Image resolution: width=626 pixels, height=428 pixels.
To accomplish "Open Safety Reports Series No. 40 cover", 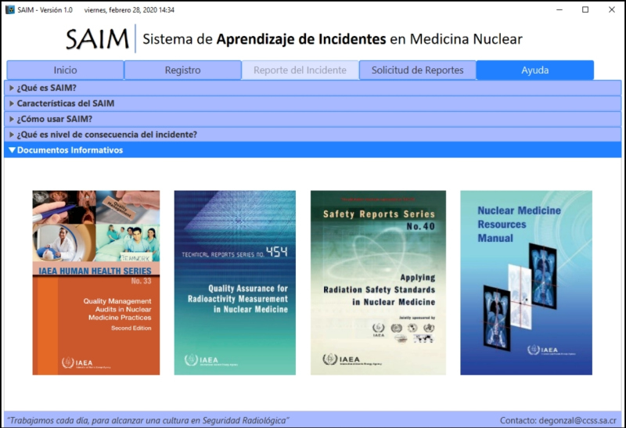I will (378, 282).
